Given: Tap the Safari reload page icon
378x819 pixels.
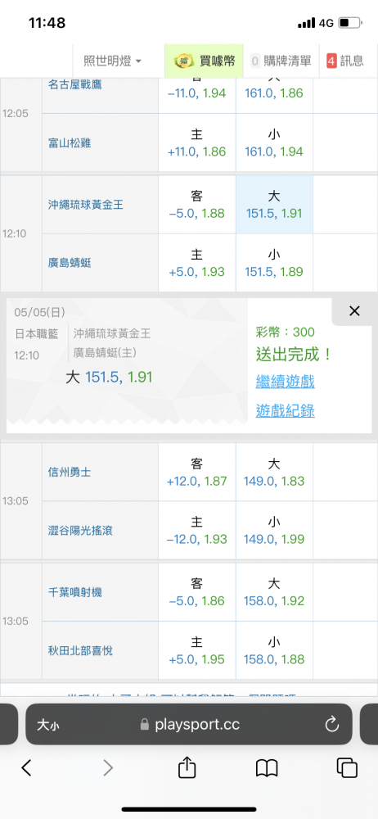Looking at the screenshot, I should [x=331, y=724].
